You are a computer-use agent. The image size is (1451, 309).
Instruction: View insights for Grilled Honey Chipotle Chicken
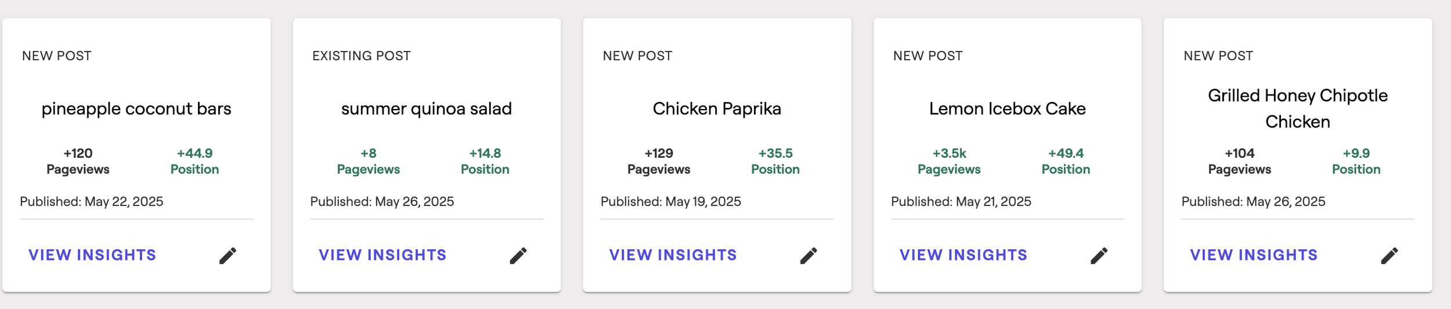point(1254,255)
